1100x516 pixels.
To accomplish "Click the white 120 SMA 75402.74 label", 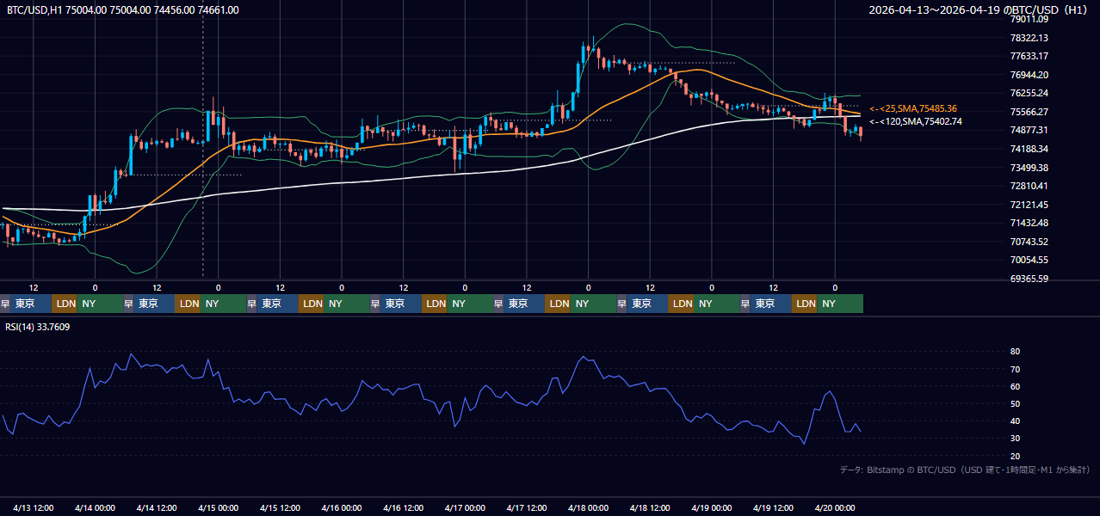I will click(916, 122).
